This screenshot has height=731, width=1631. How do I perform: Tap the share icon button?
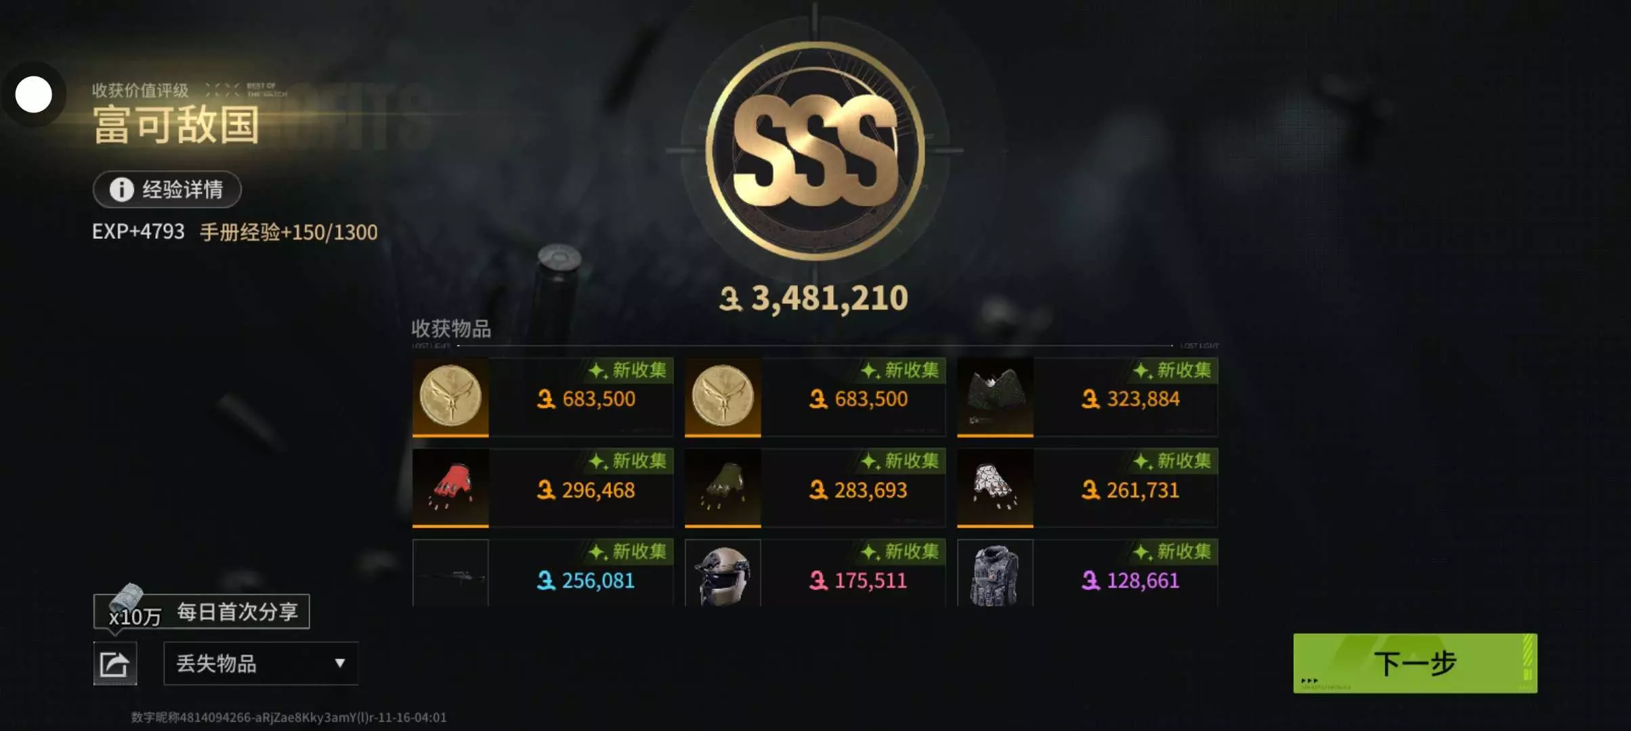tap(114, 663)
